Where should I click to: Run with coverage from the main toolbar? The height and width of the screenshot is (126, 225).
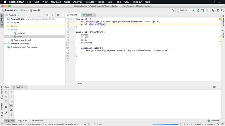203,10
